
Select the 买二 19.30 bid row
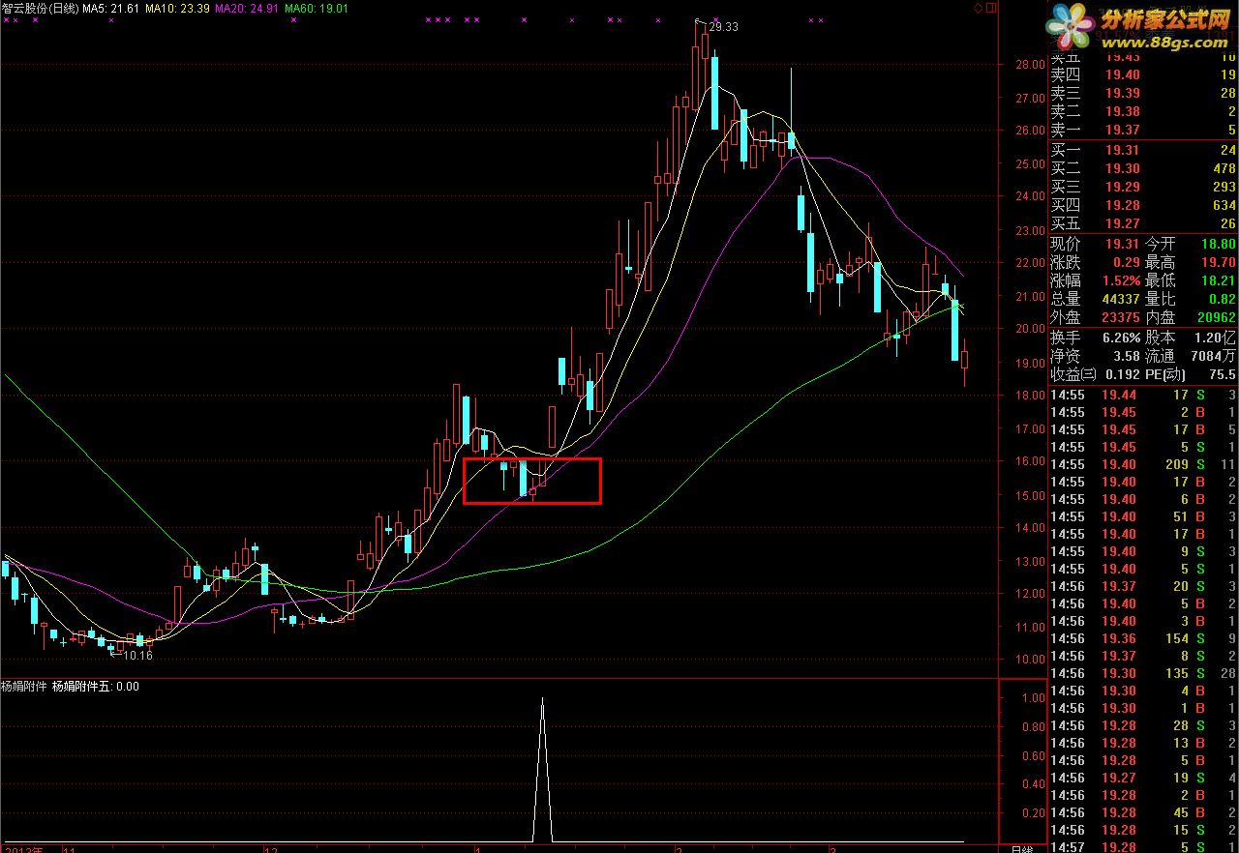1143,168
